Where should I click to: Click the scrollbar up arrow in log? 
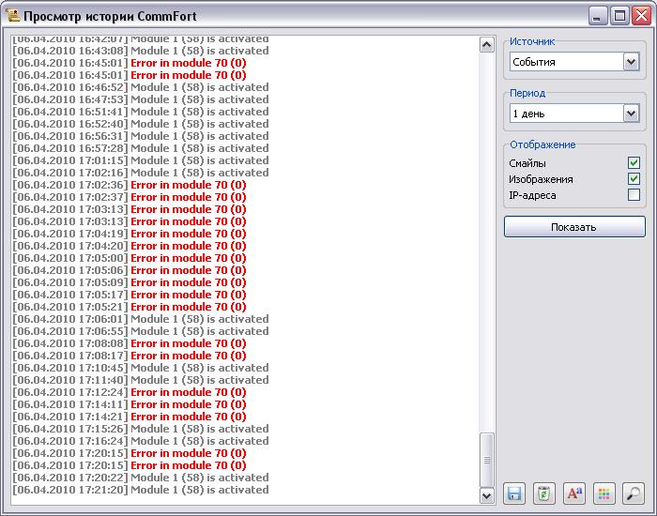(x=486, y=44)
